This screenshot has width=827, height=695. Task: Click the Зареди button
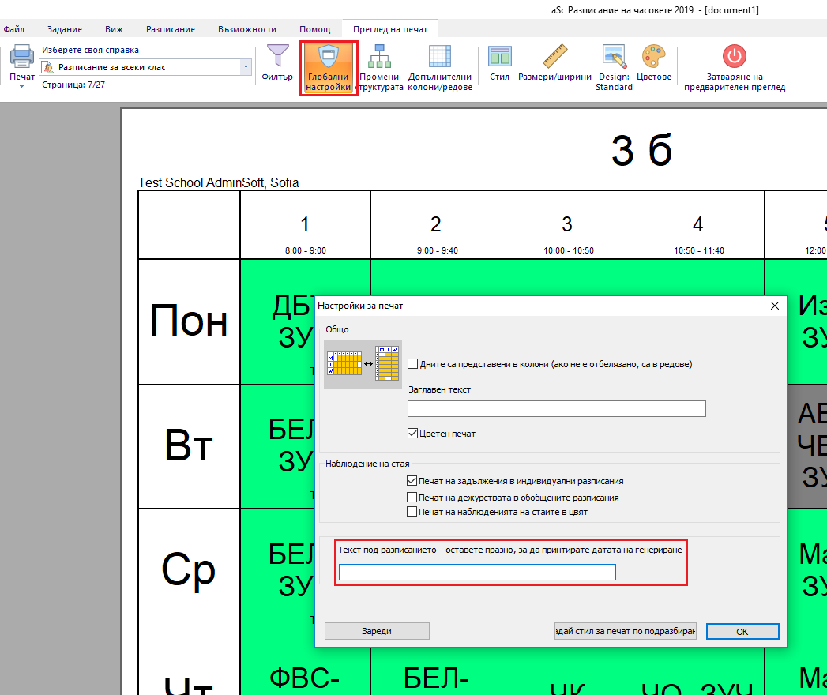click(x=377, y=631)
